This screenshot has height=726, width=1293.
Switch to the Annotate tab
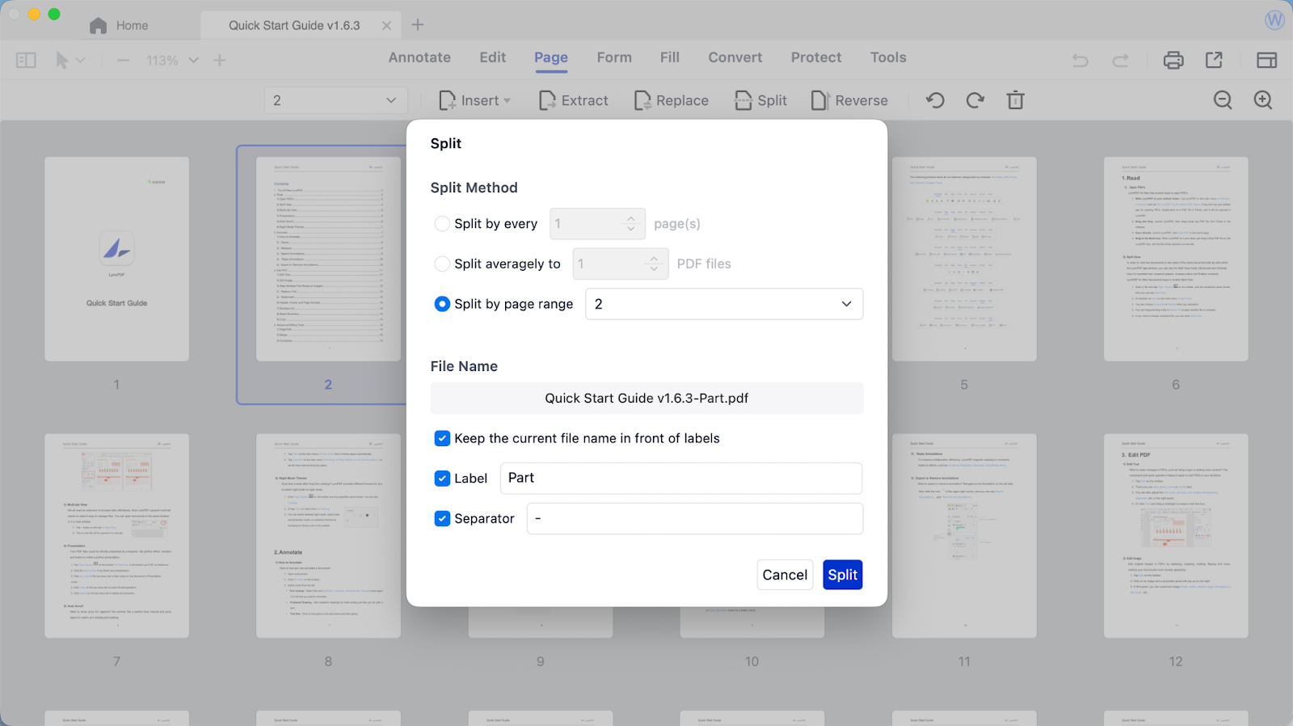pyautogui.click(x=419, y=57)
